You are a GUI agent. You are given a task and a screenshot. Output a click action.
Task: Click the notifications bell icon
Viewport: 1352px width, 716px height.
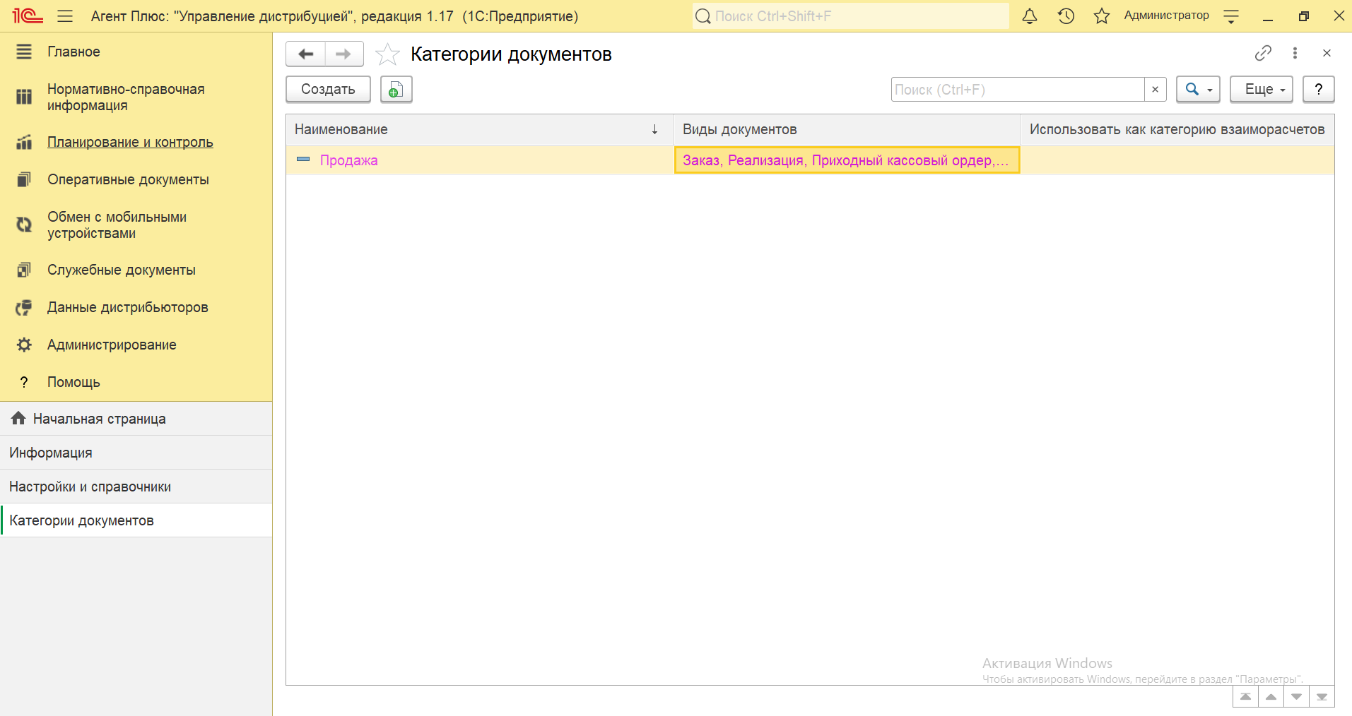pos(1030,16)
